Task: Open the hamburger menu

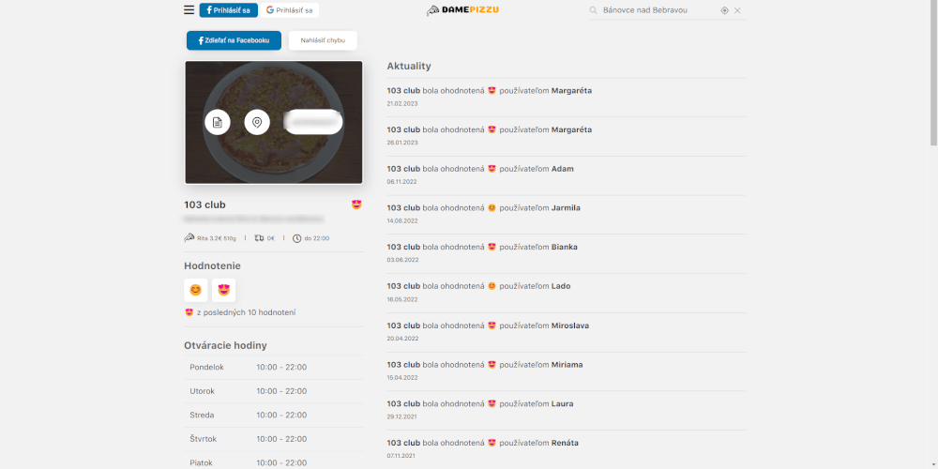Action: click(189, 10)
